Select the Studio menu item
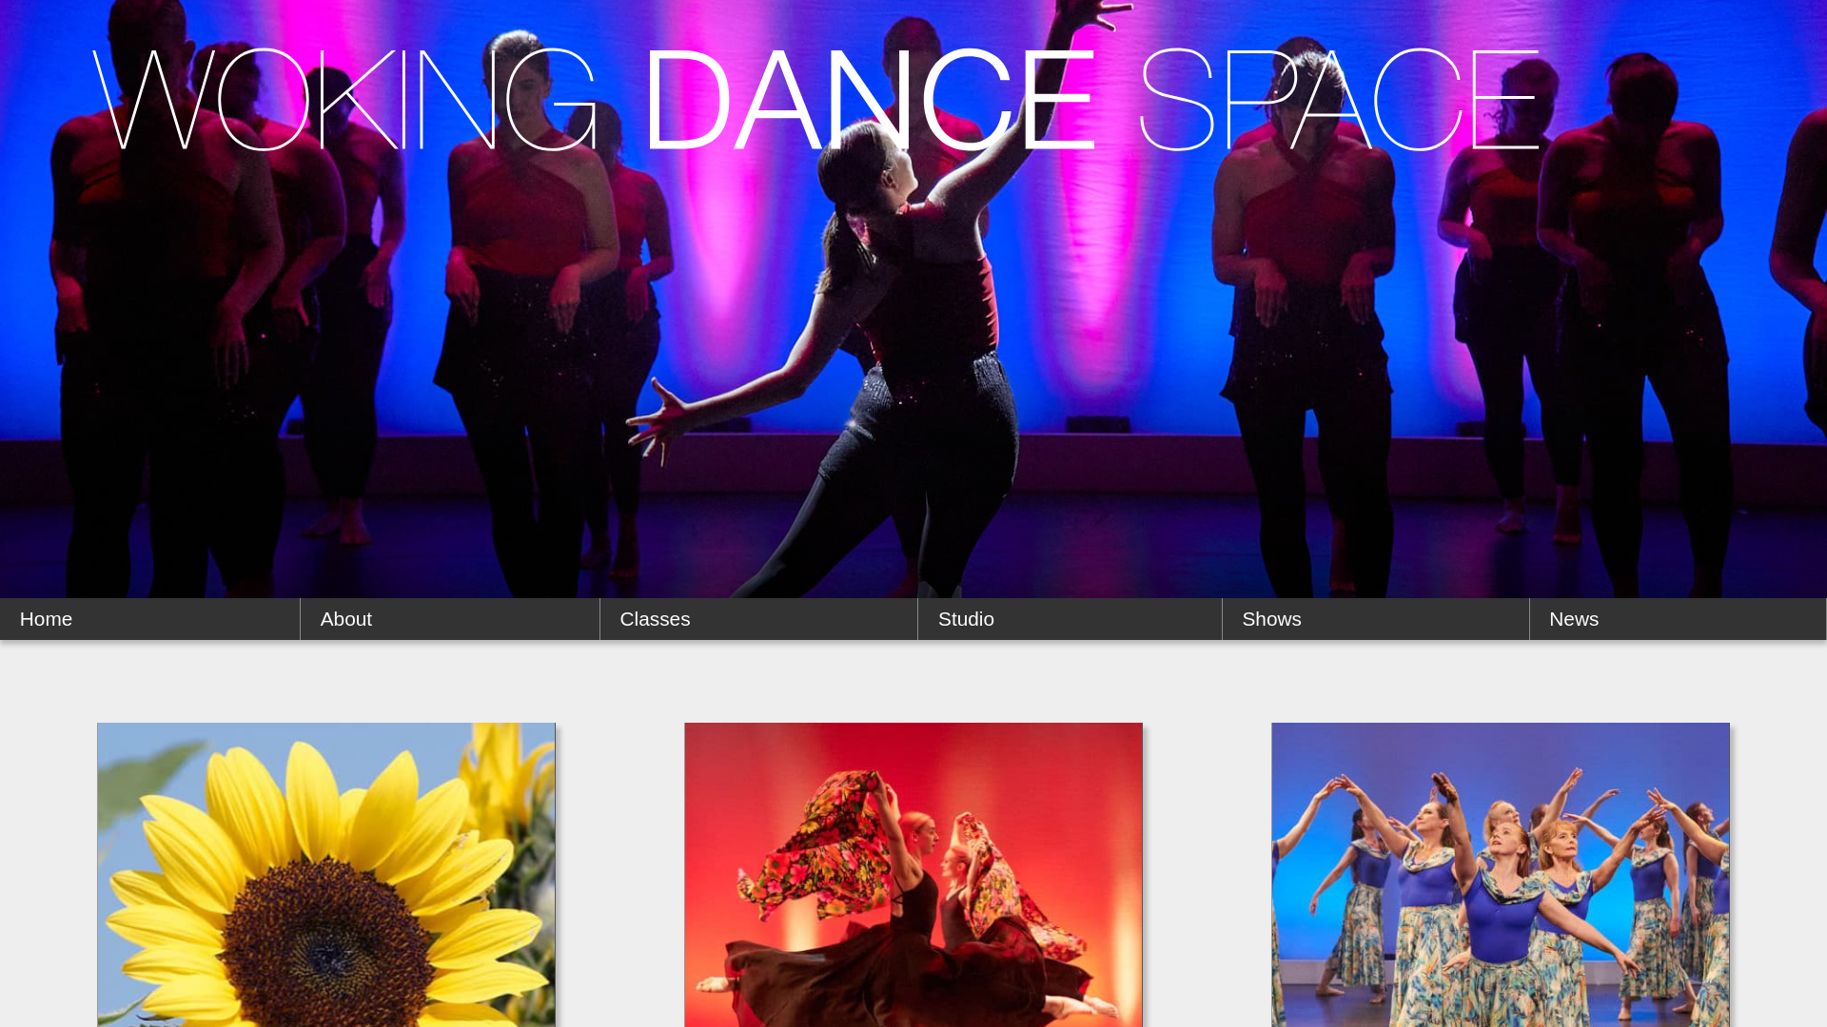 point(1070,619)
